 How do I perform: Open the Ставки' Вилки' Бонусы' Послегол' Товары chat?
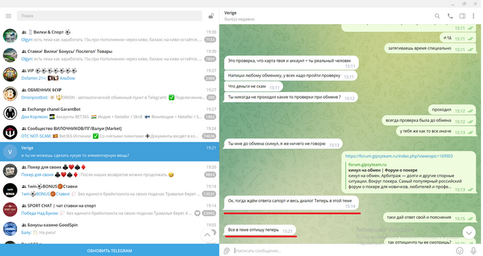pyautogui.click(x=109, y=55)
